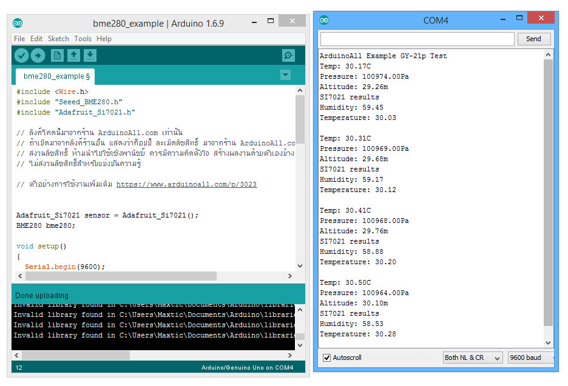Image resolution: width=568 pixels, height=386 pixels.
Task: Open the File menu
Action: [19, 39]
